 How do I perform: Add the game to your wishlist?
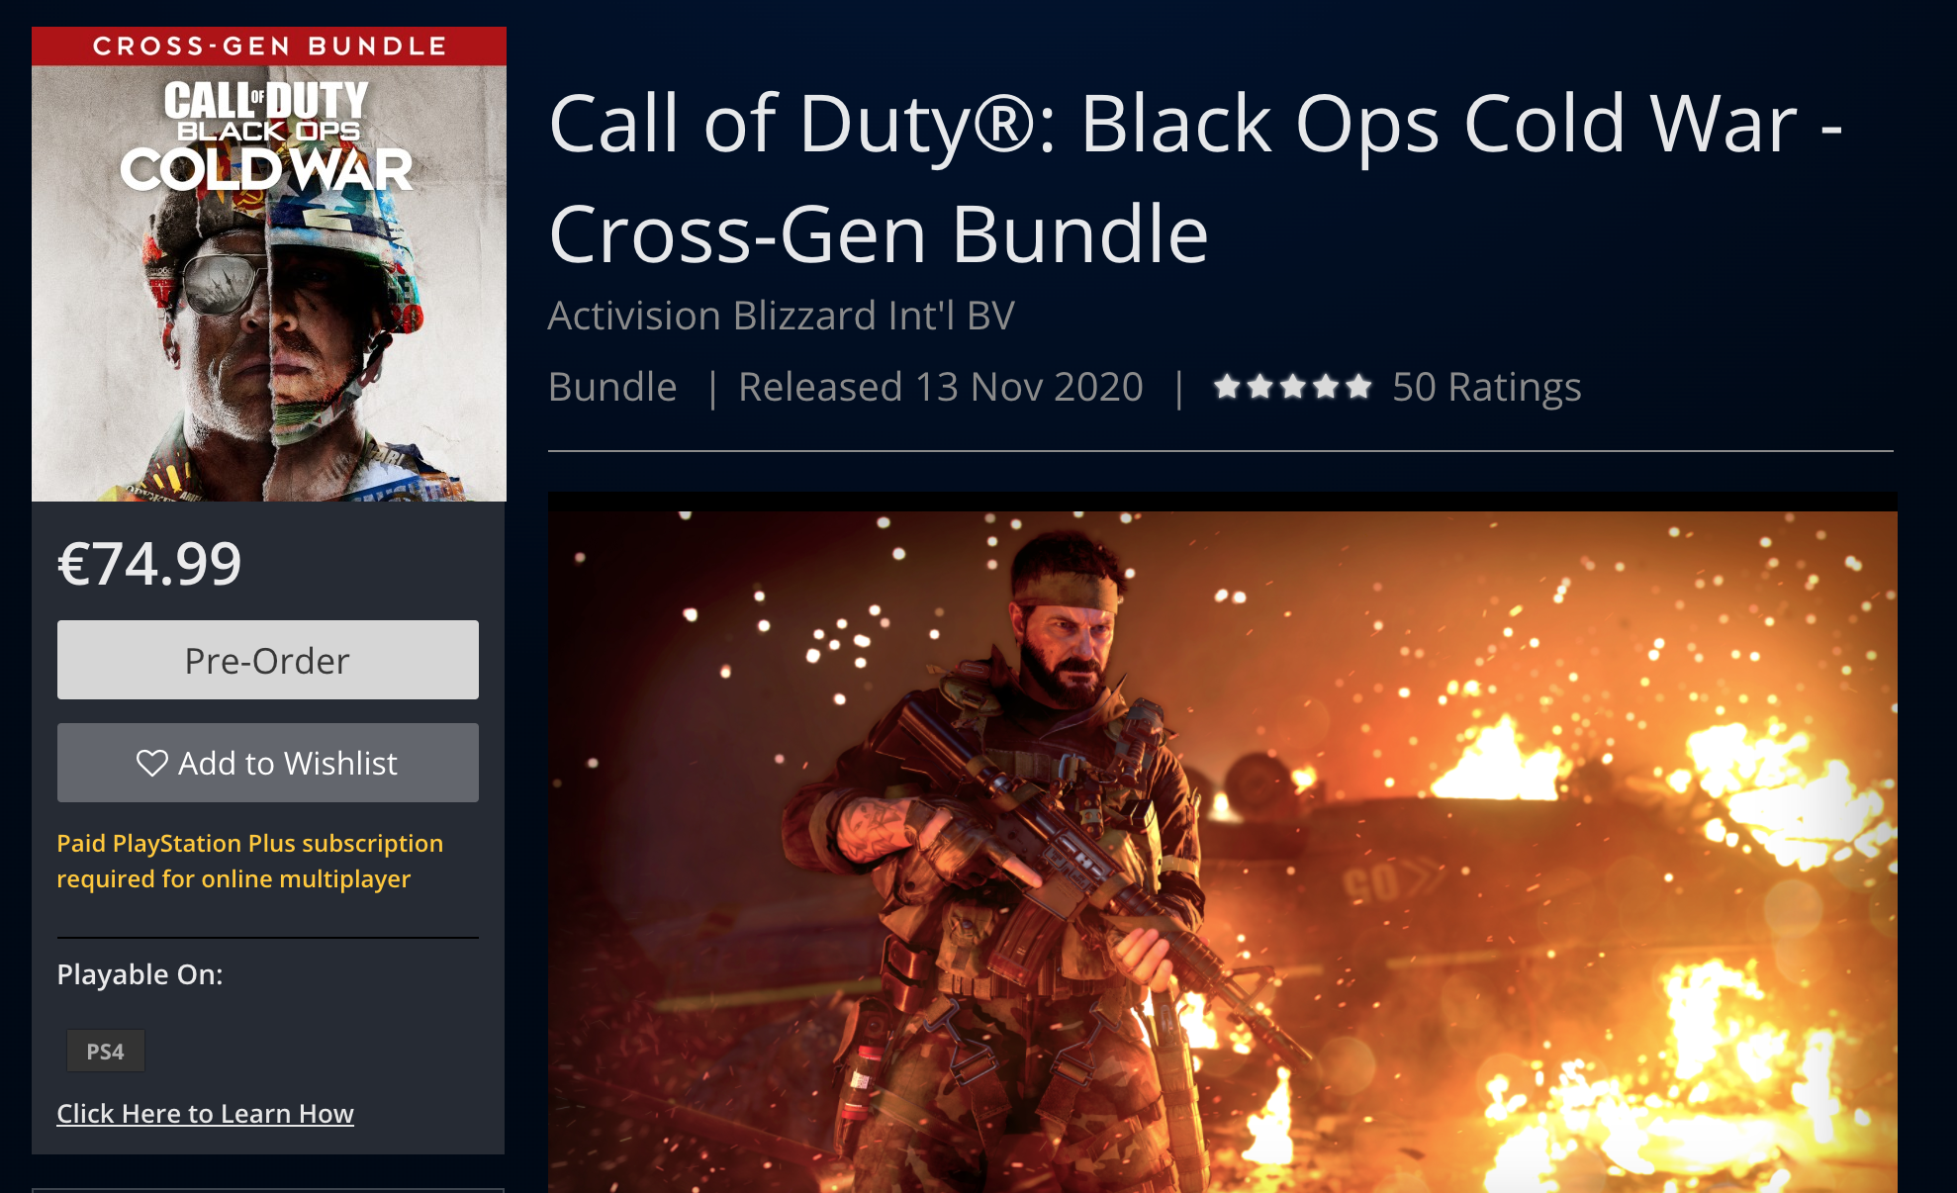[268, 763]
